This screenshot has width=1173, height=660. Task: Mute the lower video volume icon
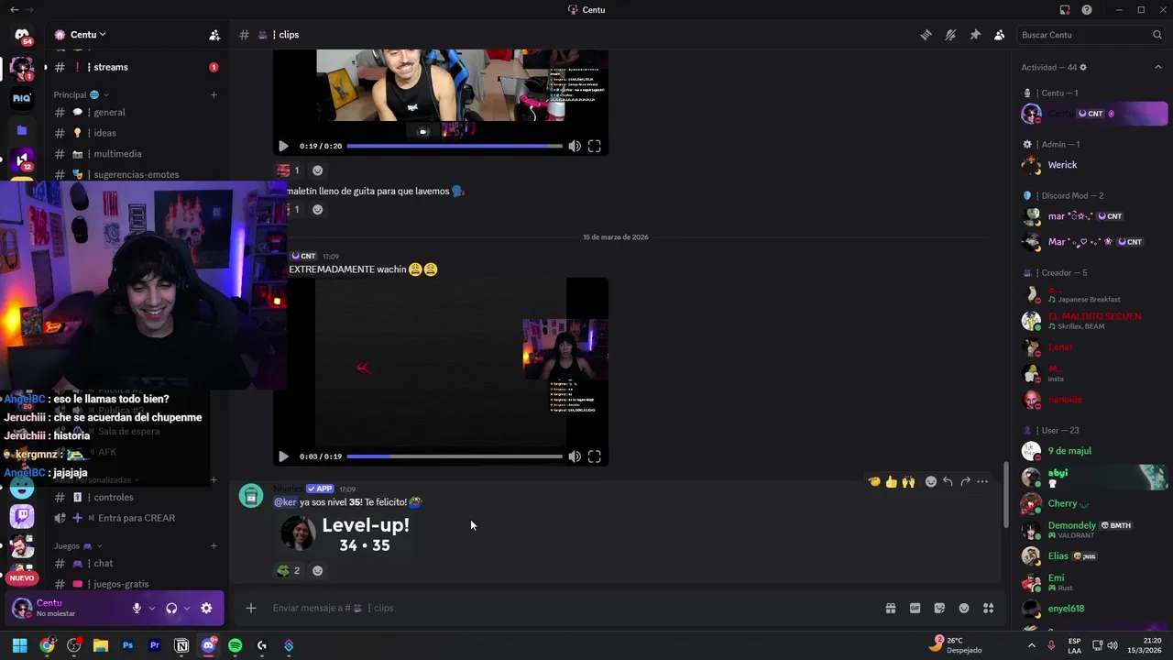point(575,456)
